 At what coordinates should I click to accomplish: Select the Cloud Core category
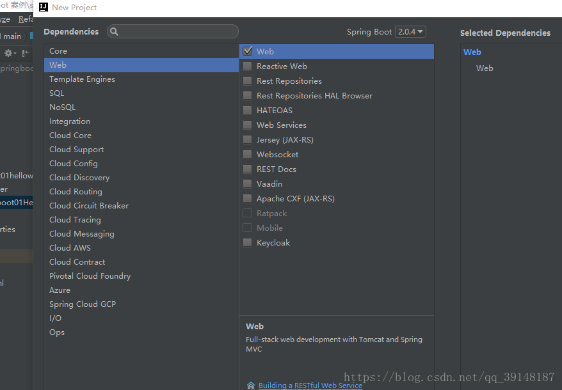[141, 136]
